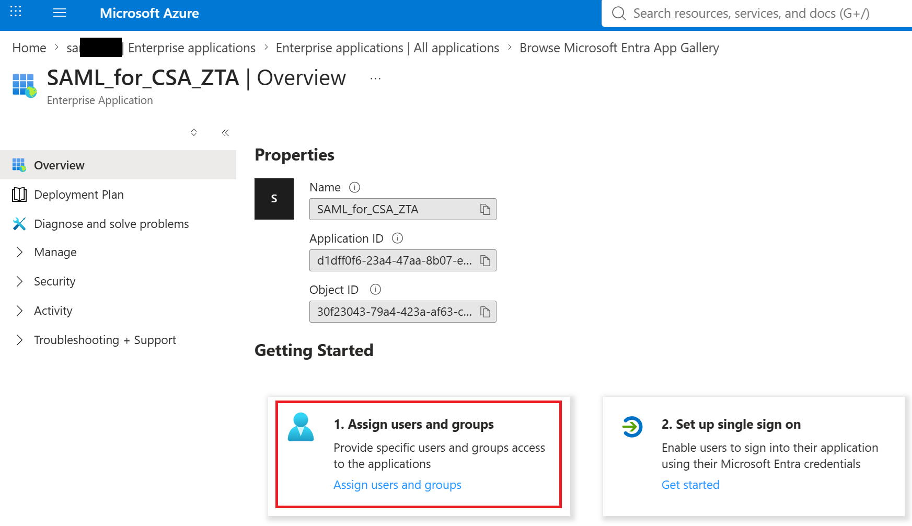The height and width of the screenshot is (526, 912).
Task: Go to Home breadcrumb
Action: click(x=29, y=48)
